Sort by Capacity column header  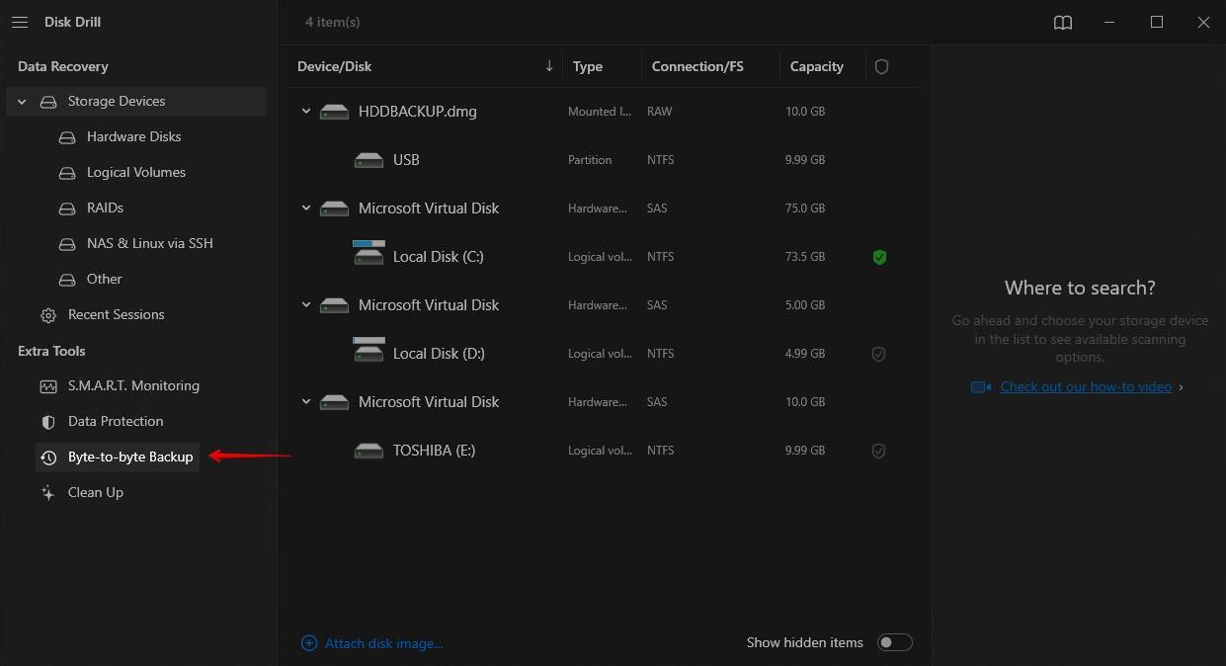(817, 67)
